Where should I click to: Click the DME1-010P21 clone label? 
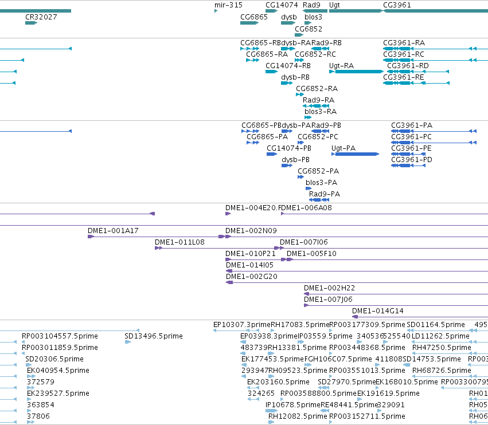(250, 254)
